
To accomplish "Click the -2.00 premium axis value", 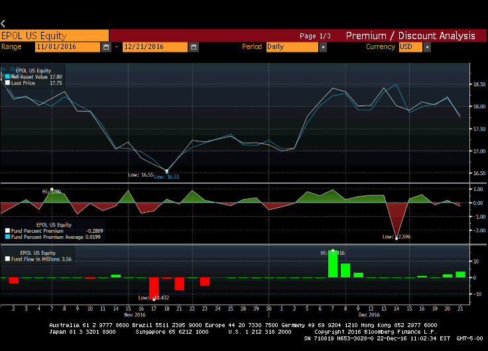I will pos(479,230).
